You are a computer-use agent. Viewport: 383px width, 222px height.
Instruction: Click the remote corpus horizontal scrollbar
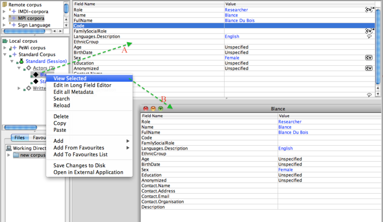[x=24, y=31]
